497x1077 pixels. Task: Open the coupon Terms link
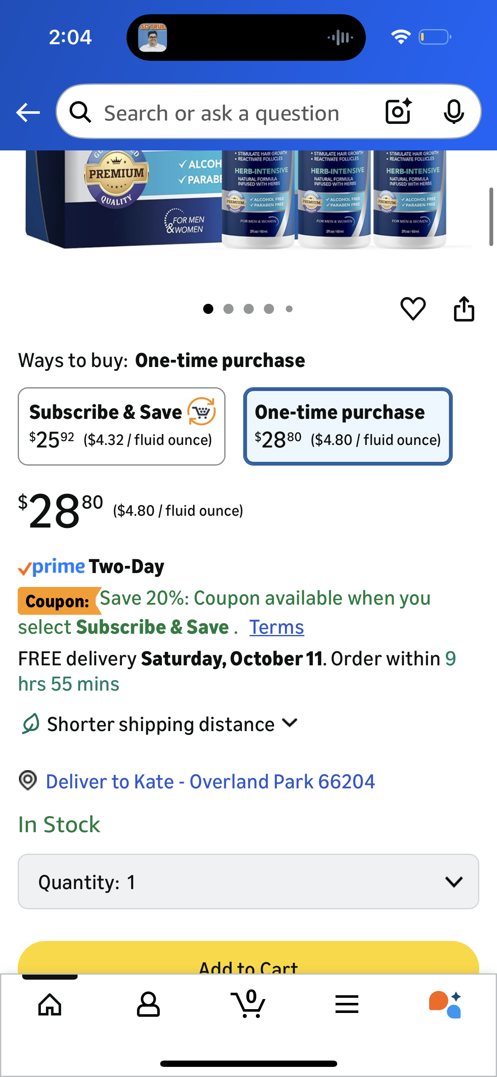tap(277, 627)
